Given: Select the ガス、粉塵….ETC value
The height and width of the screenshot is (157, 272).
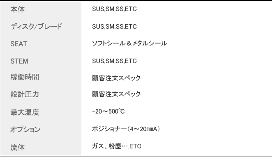Looking at the screenshot, I should pyautogui.click(x=117, y=146).
